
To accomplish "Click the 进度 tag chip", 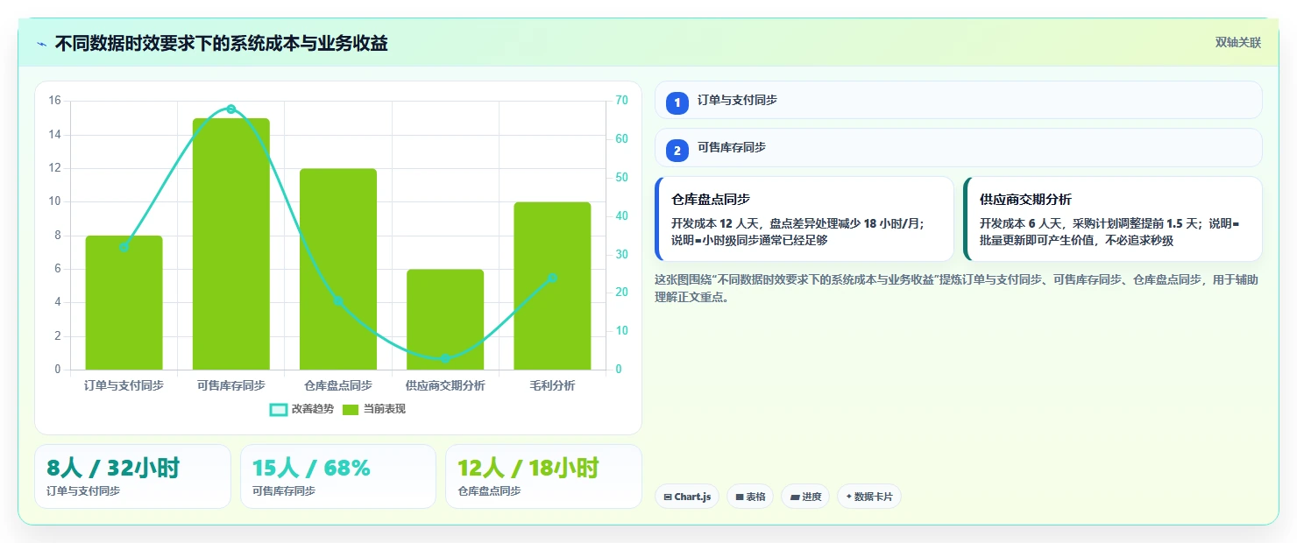I will pos(805,497).
